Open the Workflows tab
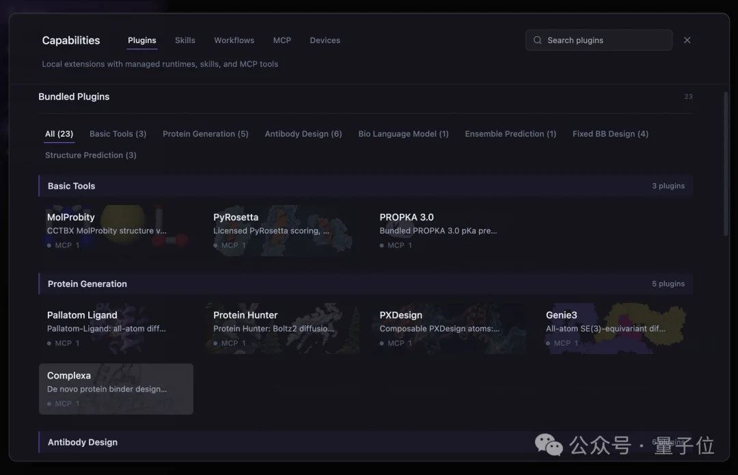Image resolution: width=738 pixels, height=475 pixels. click(x=234, y=40)
